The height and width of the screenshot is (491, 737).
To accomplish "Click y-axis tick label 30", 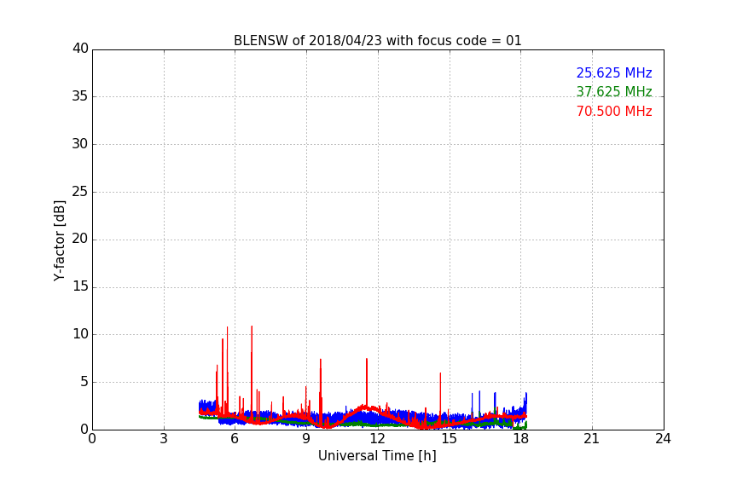I will point(80,144).
